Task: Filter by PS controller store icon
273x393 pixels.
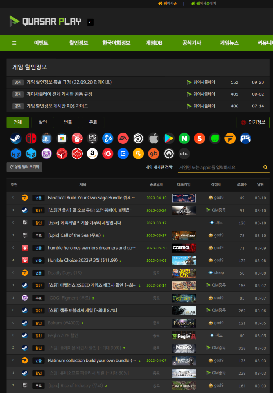Action: 245,138
